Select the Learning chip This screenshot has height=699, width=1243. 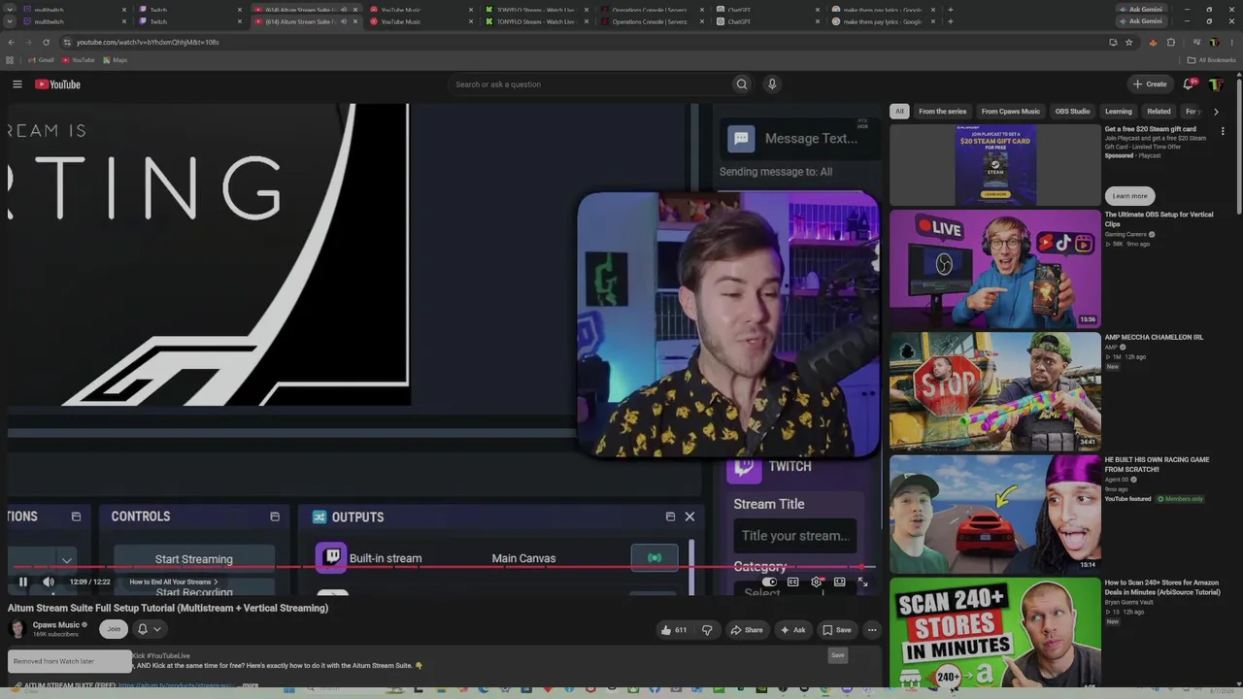click(1119, 112)
